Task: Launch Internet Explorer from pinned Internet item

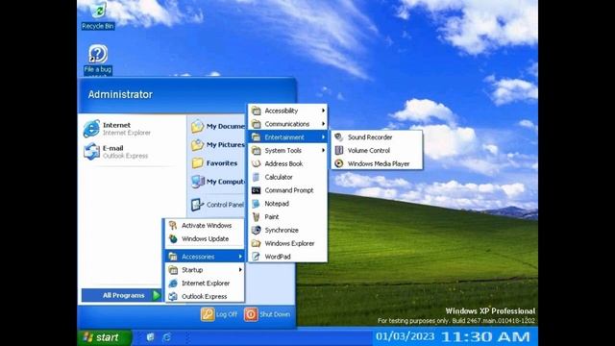Action: [117, 129]
